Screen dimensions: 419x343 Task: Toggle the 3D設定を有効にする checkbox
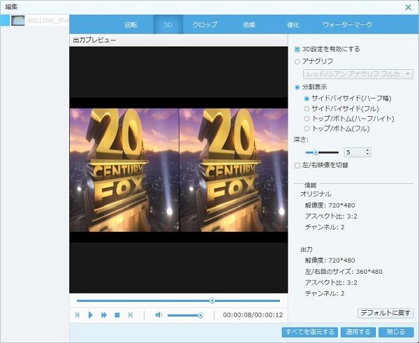coord(297,50)
